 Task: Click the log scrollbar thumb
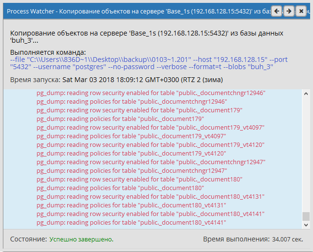click(306, 216)
